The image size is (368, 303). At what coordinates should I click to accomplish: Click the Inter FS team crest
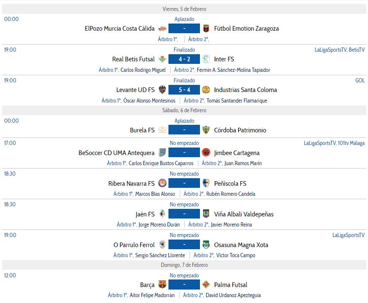[x=206, y=59]
